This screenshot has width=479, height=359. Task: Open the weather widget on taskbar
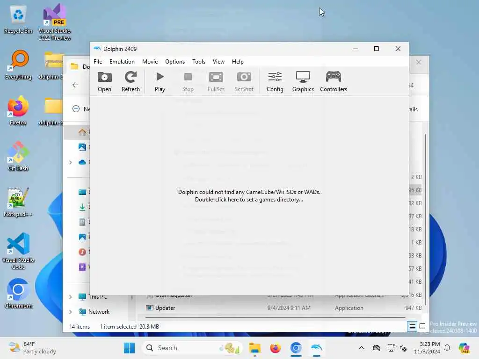tap(32, 348)
